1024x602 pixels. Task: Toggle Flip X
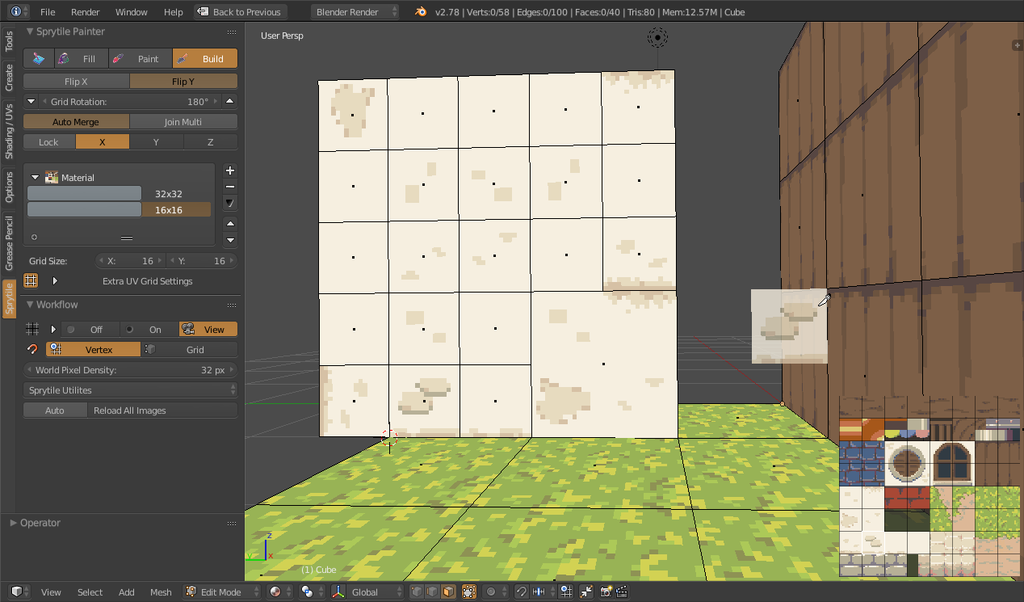[x=76, y=82]
